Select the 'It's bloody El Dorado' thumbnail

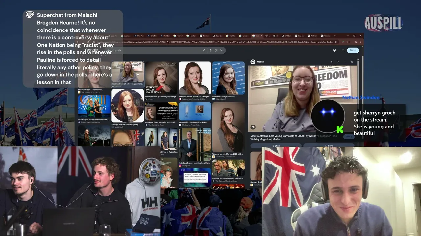coord(195,177)
